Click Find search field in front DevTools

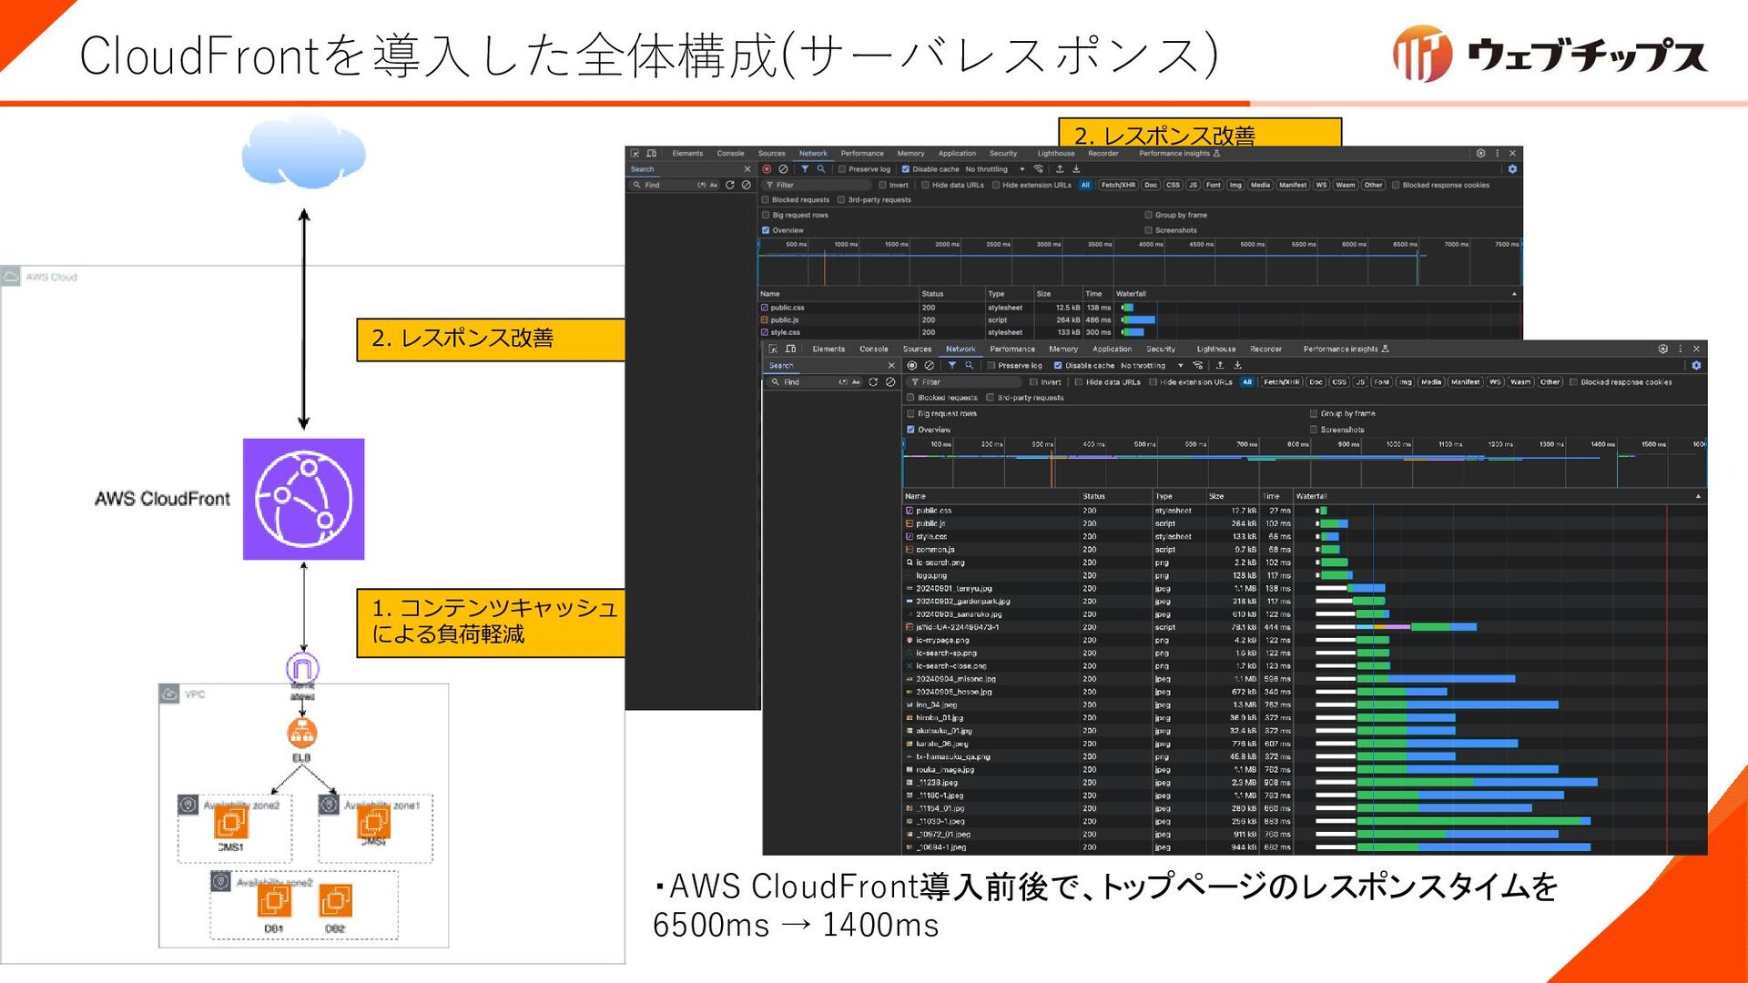point(804,382)
